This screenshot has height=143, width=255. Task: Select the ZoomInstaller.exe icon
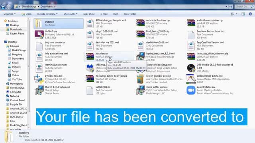[191, 90]
